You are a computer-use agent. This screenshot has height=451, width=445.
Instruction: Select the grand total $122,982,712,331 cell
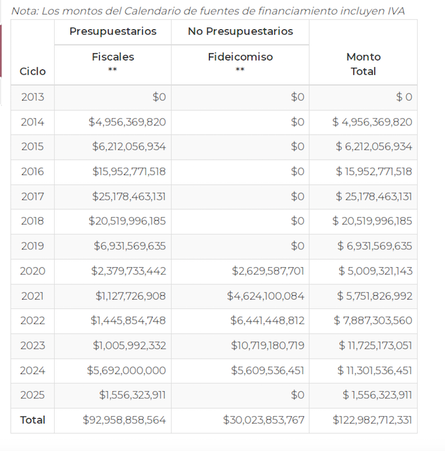(x=372, y=420)
